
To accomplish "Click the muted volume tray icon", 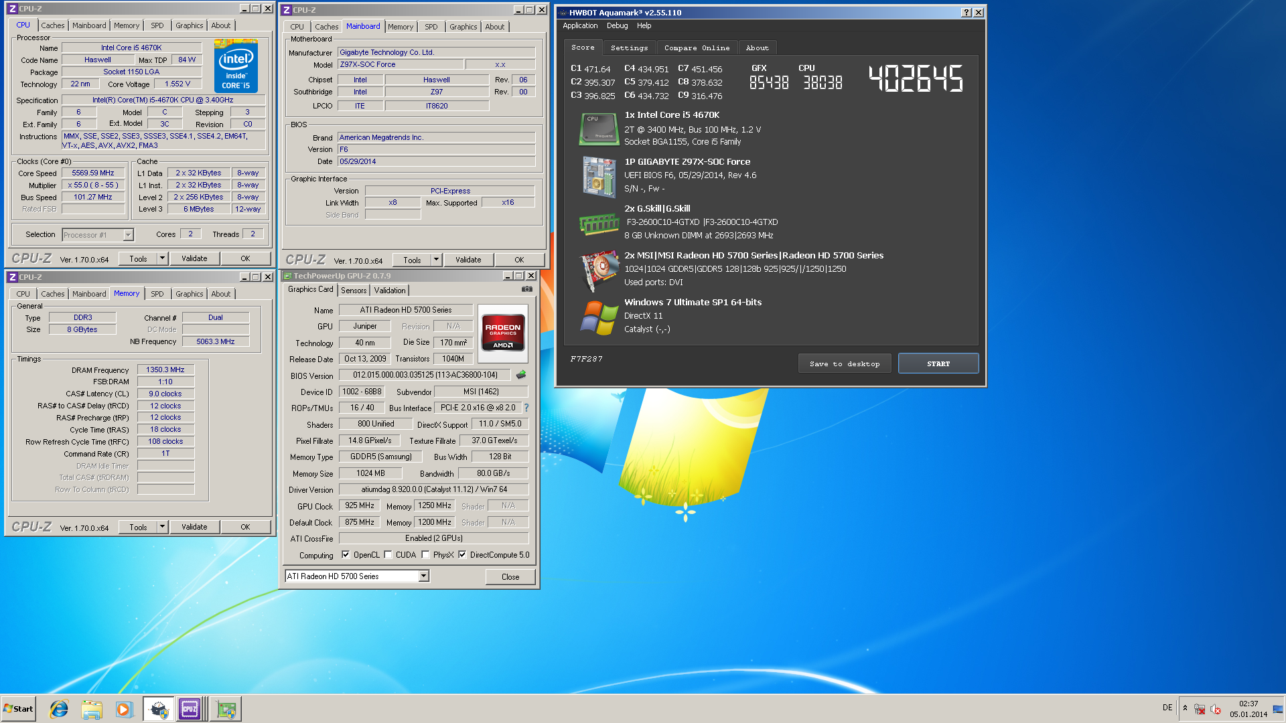I will click(1216, 709).
